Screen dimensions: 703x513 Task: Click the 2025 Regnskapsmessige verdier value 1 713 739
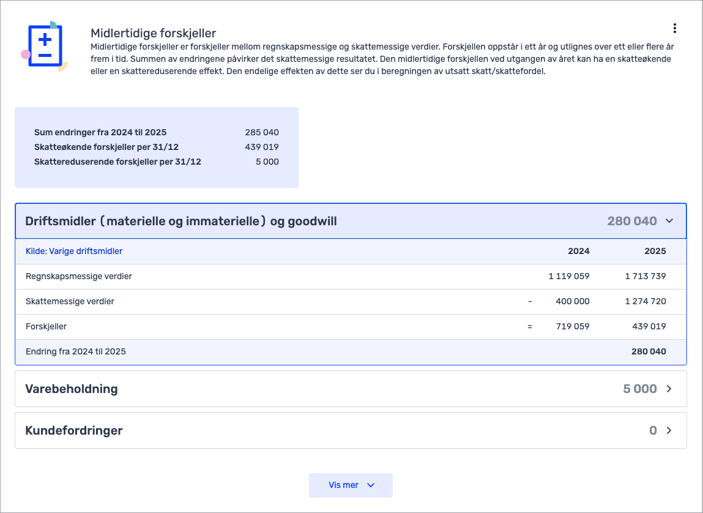point(645,276)
